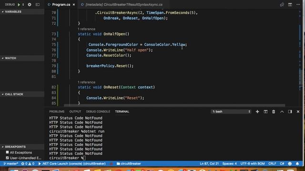
Task: Open the DEBUG CONSOLE panel tab
Action: click(98, 112)
